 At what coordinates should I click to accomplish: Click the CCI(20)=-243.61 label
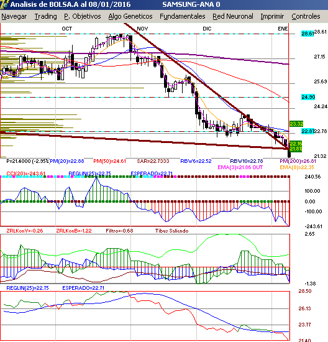25,173
